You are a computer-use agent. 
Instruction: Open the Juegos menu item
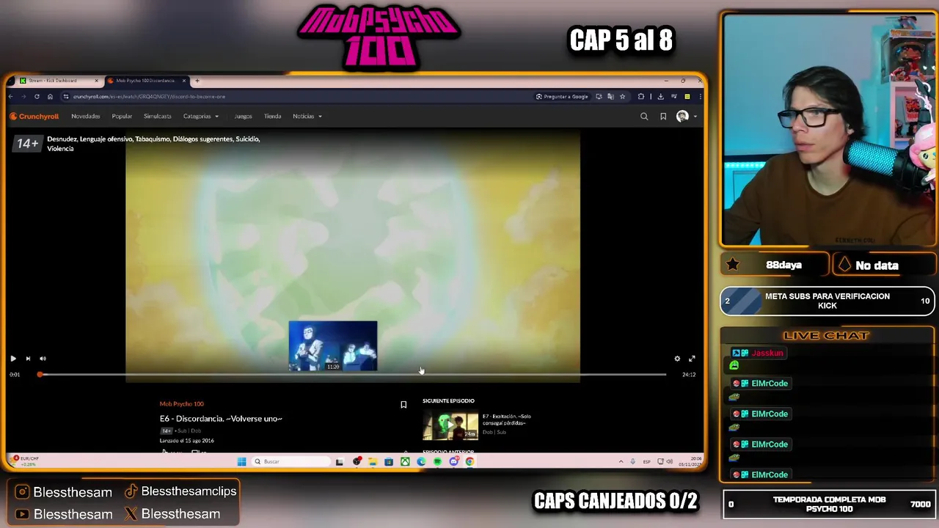pos(243,116)
